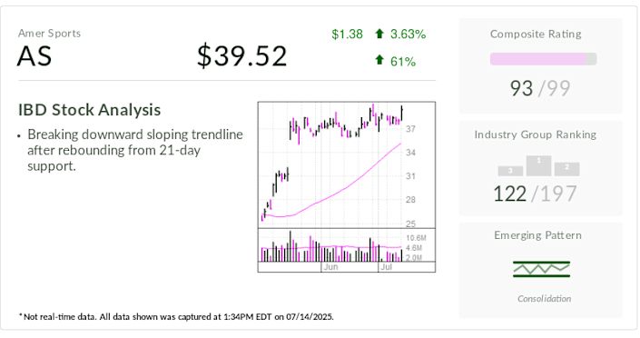
Task: Click the Jun label on chart axis
Action: [330, 267]
